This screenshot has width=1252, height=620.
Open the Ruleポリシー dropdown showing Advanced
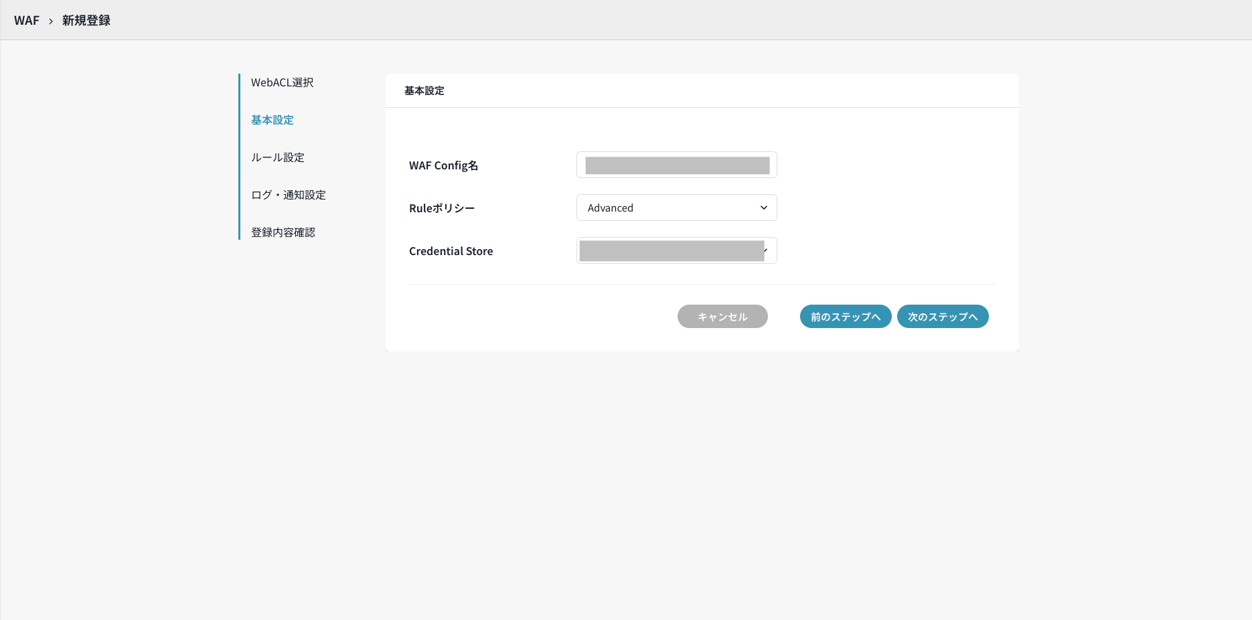tap(676, 208)
